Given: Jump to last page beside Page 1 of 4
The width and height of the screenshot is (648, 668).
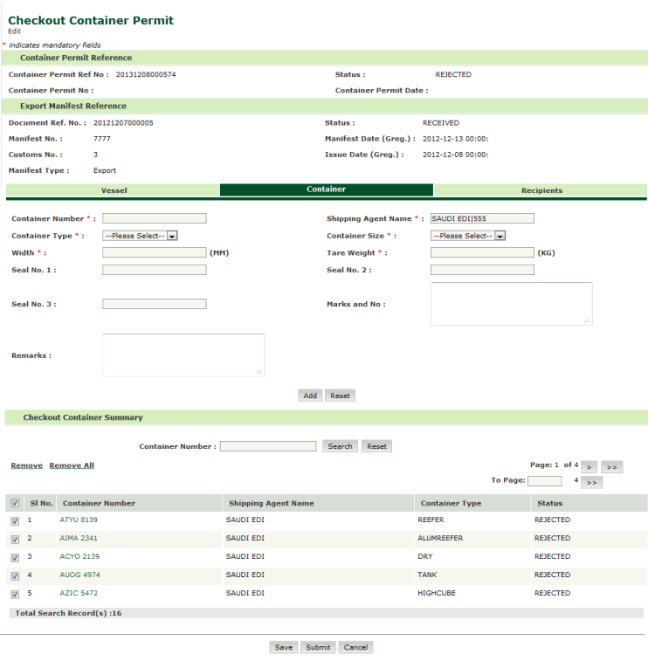Looking at the screenshot, I should coord(612,467).
